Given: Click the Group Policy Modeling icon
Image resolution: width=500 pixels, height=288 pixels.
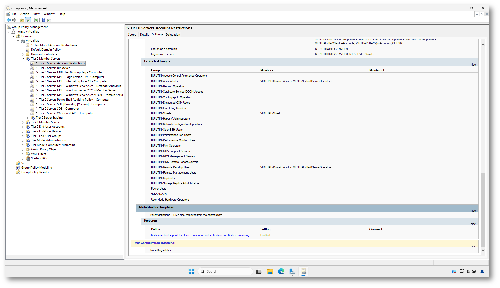Looking at the screenshot, I should [x=18, y=168].
